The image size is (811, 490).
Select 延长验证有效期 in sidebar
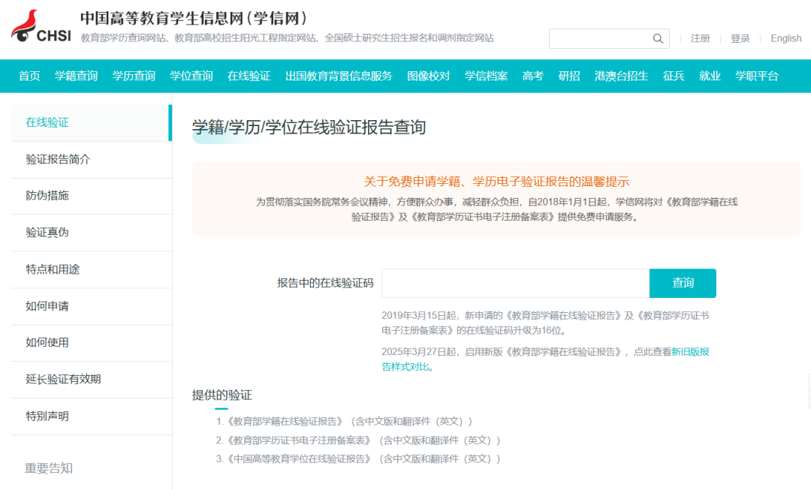click(x=63, y=379)
